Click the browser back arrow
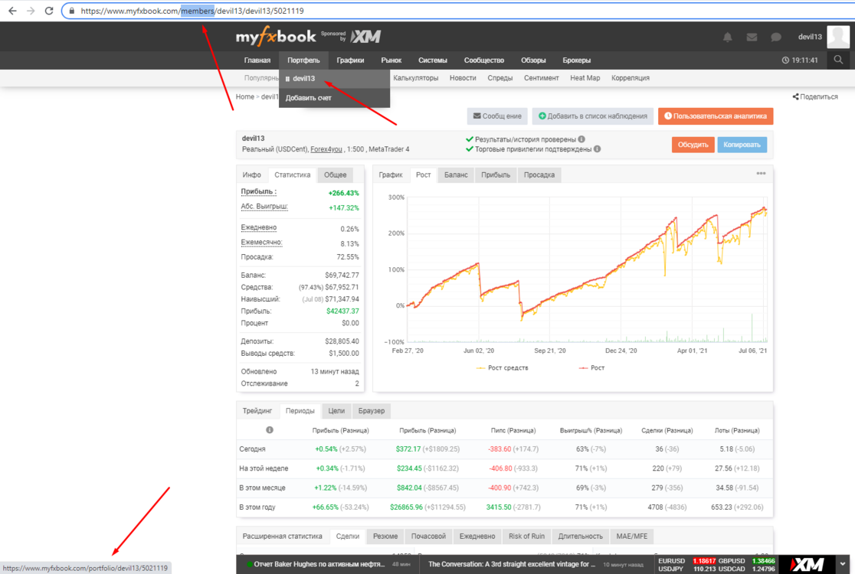The image size is (855, 574). (x=12, y=11)
